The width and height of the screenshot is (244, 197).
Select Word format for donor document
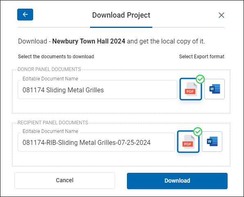[x=215, y=89]
